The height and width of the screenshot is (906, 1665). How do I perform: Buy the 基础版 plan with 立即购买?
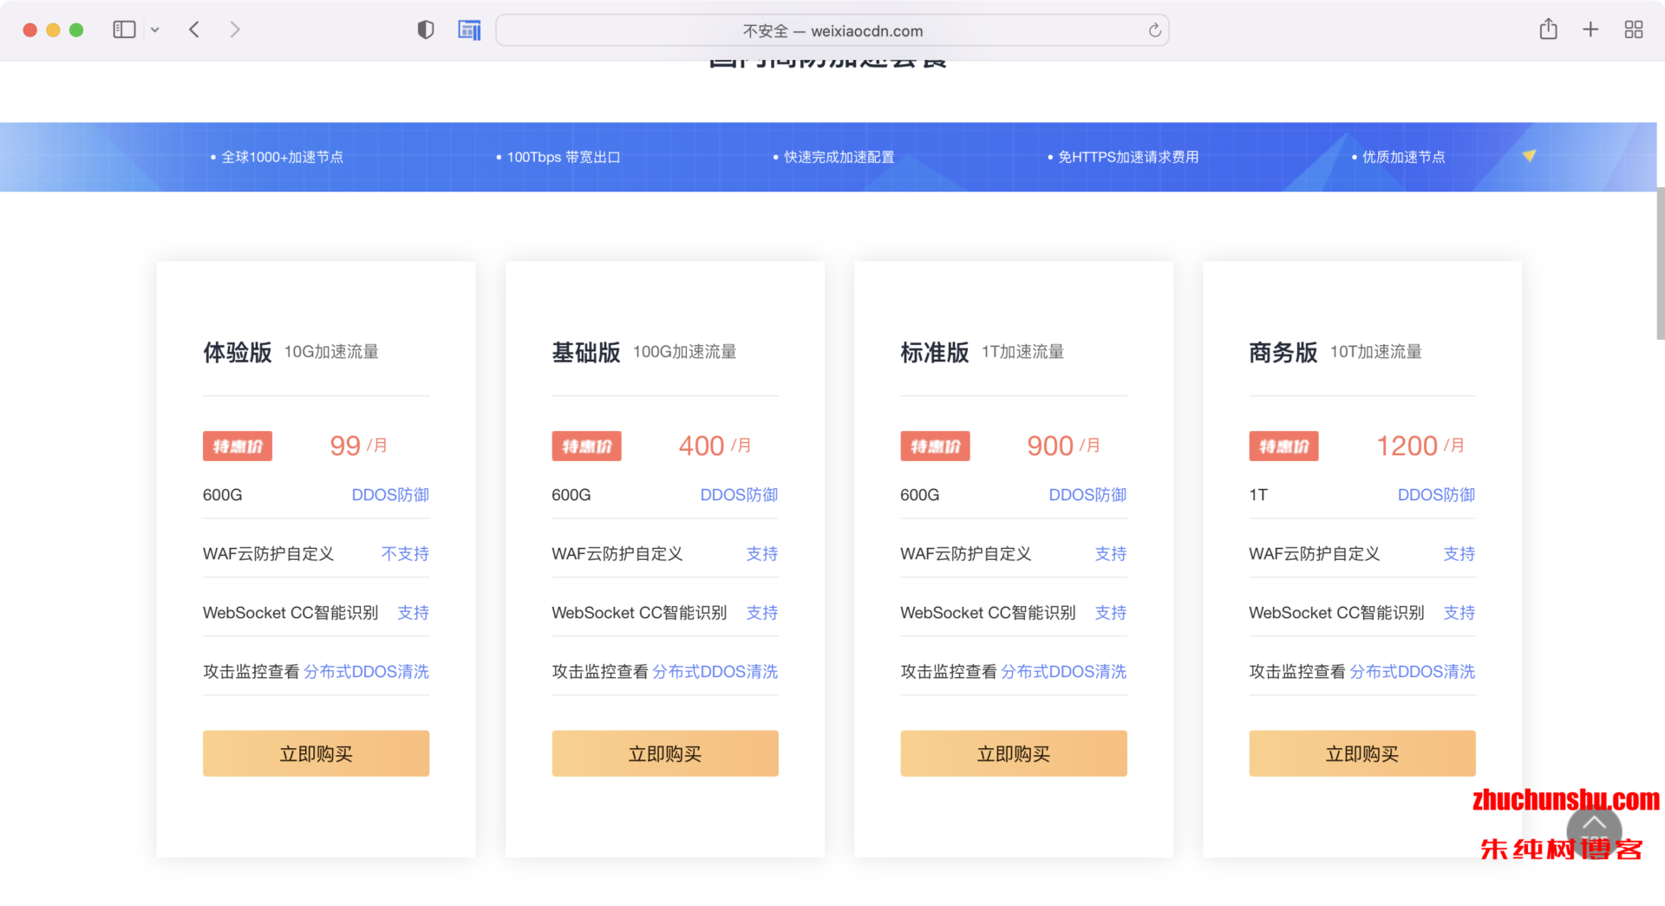(665, 753)
